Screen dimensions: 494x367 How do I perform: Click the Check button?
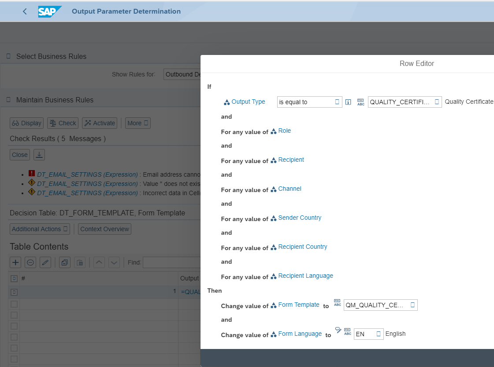[x=63, y=123]
